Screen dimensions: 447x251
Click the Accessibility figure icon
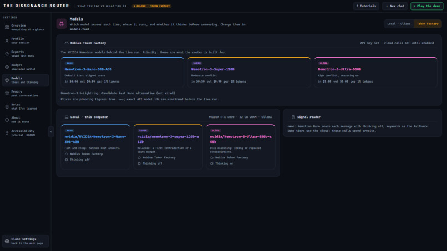click(7, 133)
